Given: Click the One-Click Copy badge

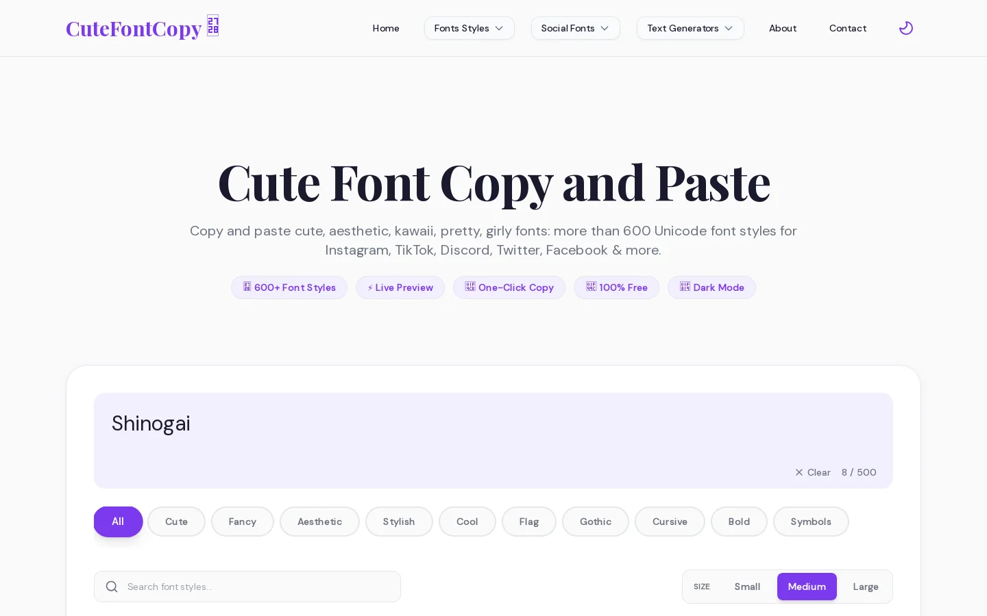Looking at the screenshot, I should tap(509, 287).
